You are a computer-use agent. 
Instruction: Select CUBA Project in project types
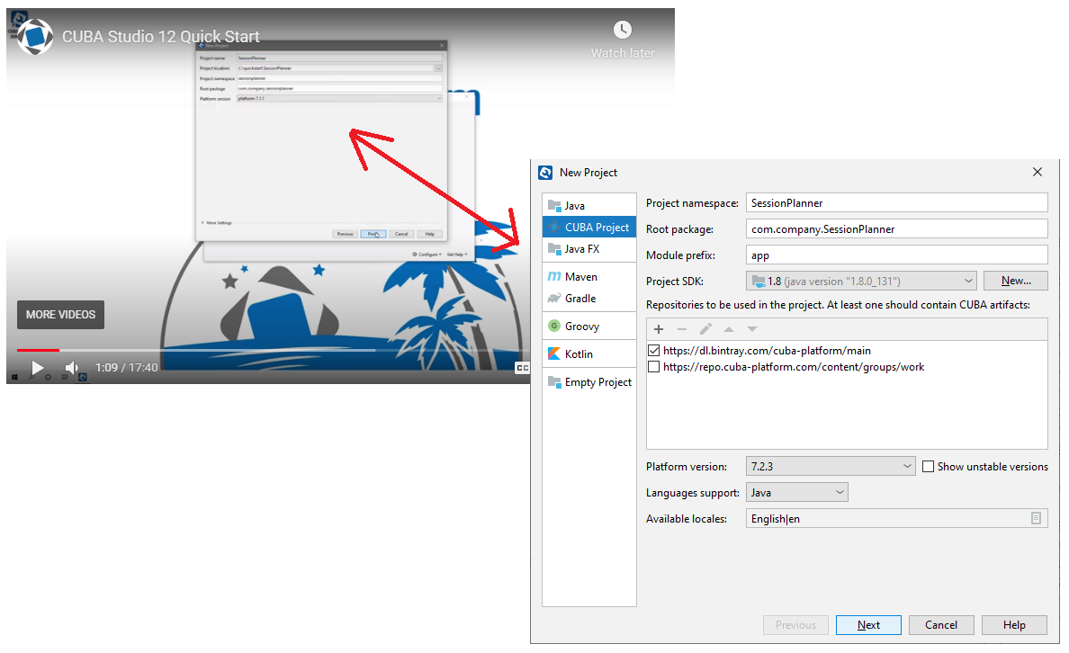(589, 227)
